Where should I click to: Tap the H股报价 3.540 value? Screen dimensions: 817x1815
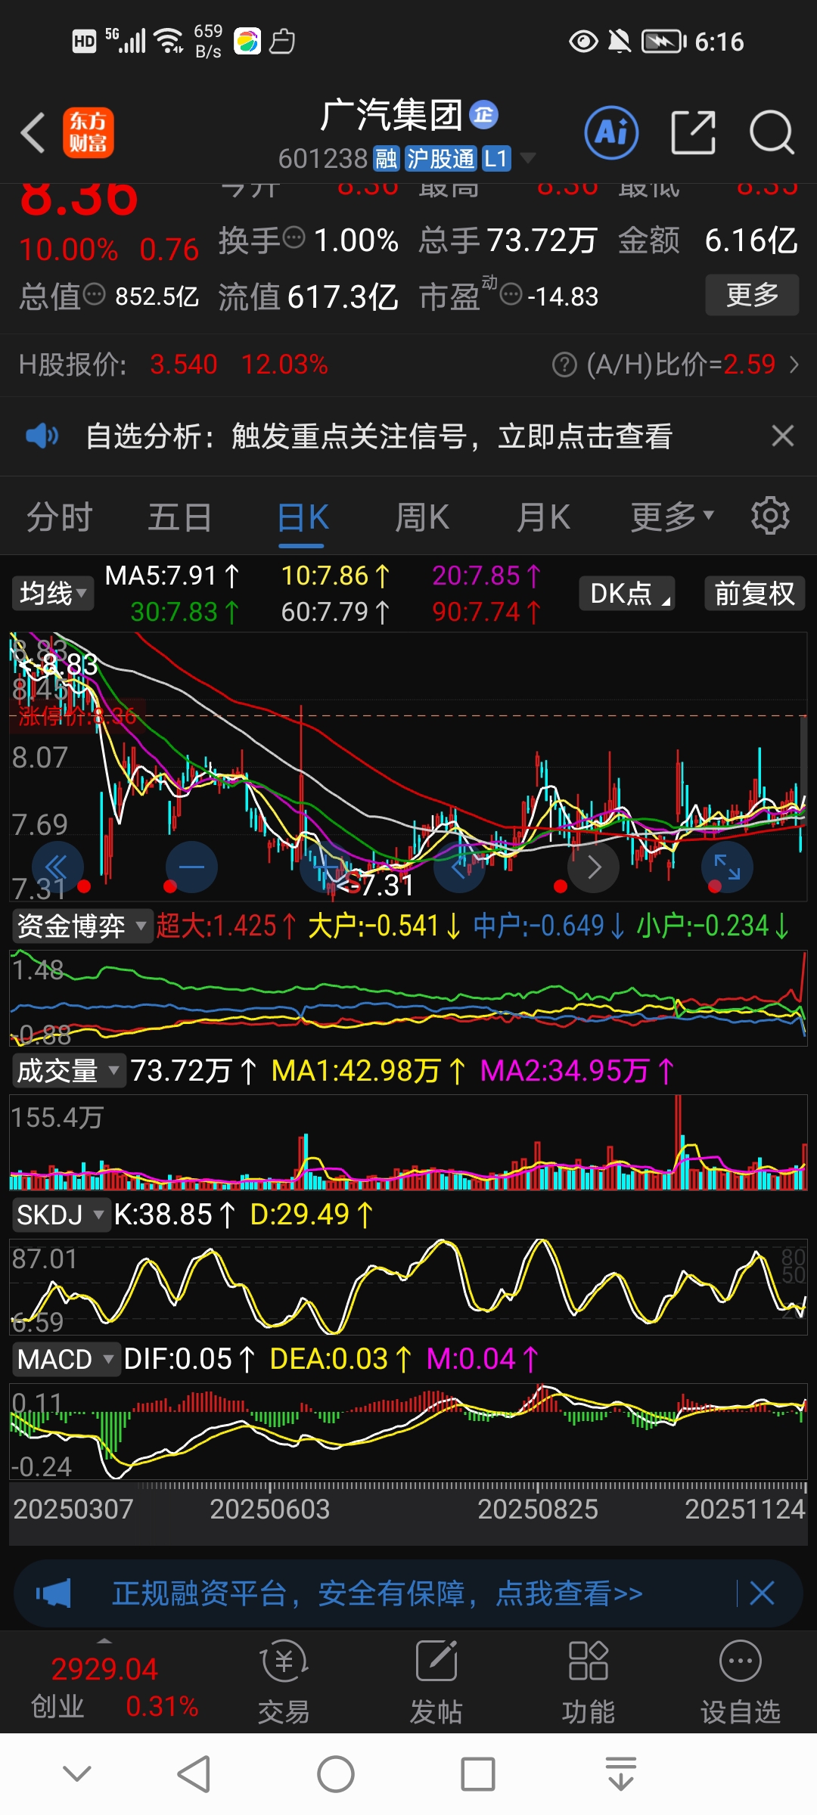pyautogui.click(x=184, y=365)
